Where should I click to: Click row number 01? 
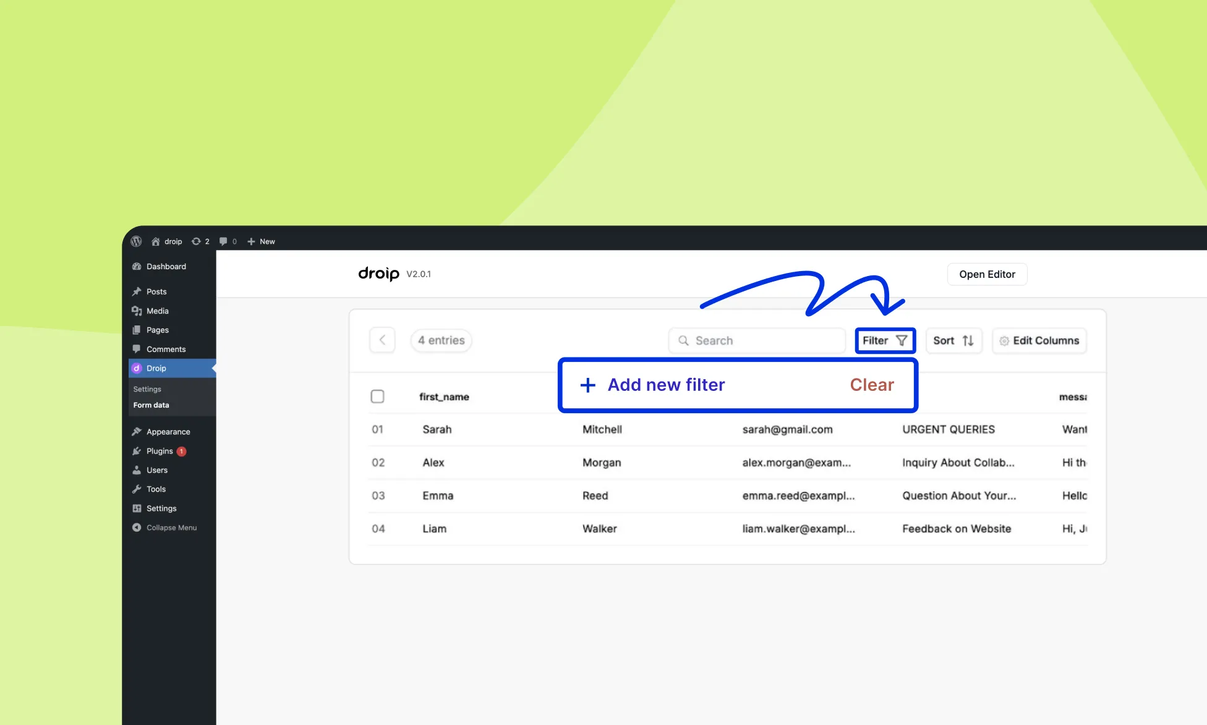pos(377,429)
